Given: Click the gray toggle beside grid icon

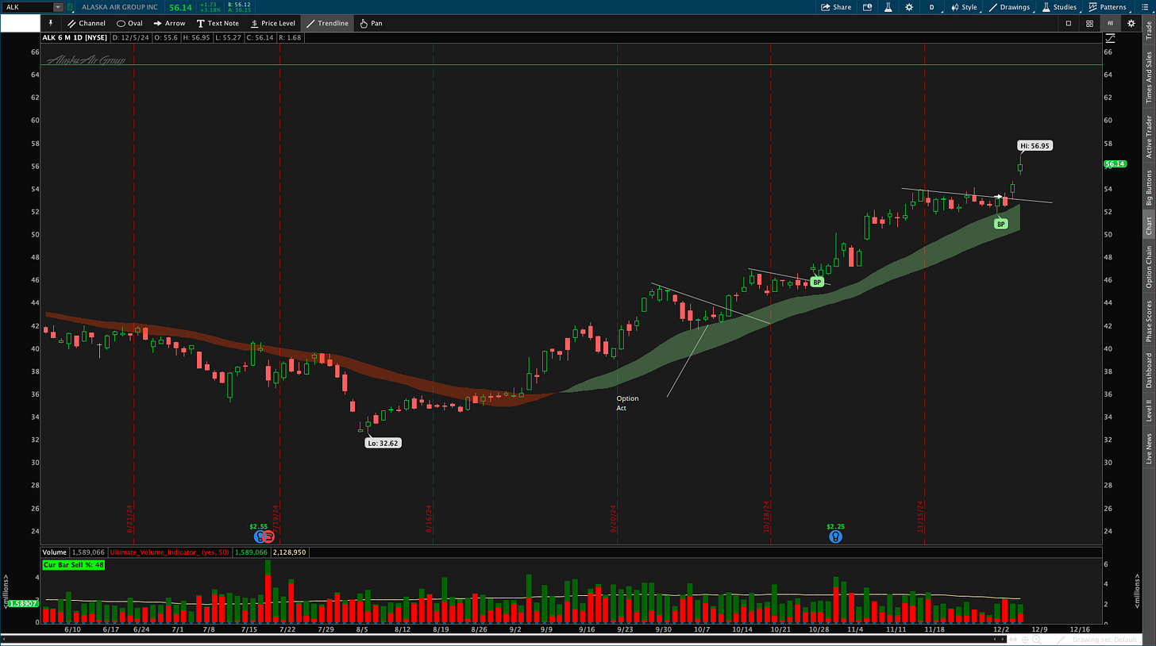Looking at the screenshot, I should click(1110, 23).
